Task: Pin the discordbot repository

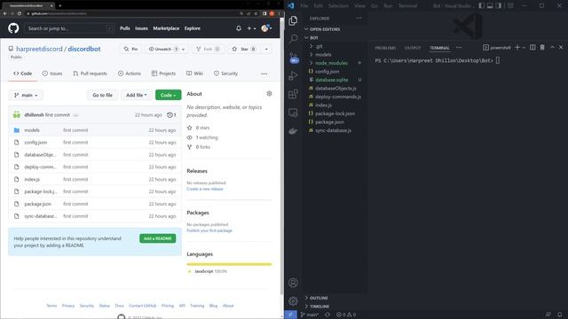Action: click(130, 49)
